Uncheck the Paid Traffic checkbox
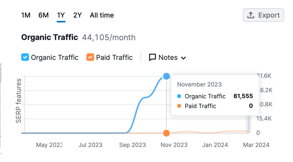The image size is (293, 162). [90, 58]
